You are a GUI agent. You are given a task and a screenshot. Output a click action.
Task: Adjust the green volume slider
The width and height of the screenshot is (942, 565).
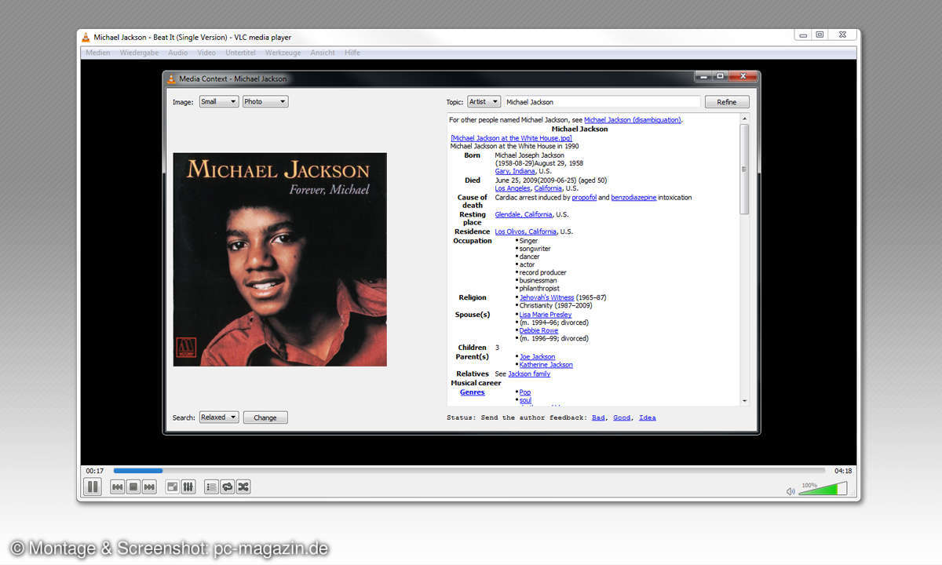[823, 488]
